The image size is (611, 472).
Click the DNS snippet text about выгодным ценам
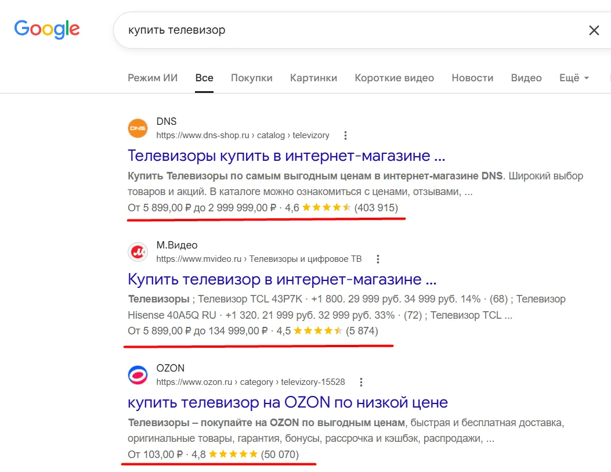pyautogui.click(x=355, y=184)
